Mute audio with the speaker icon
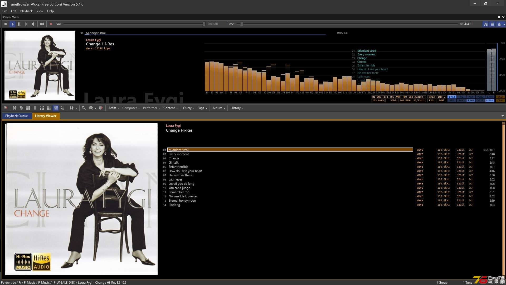 click(42, 24)
